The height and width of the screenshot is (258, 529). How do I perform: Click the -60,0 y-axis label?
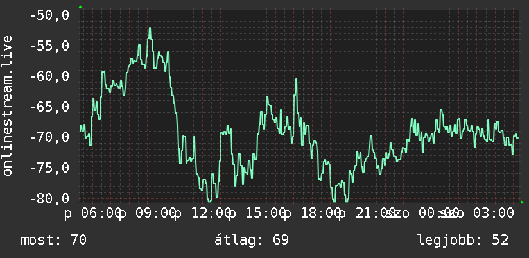49,76
